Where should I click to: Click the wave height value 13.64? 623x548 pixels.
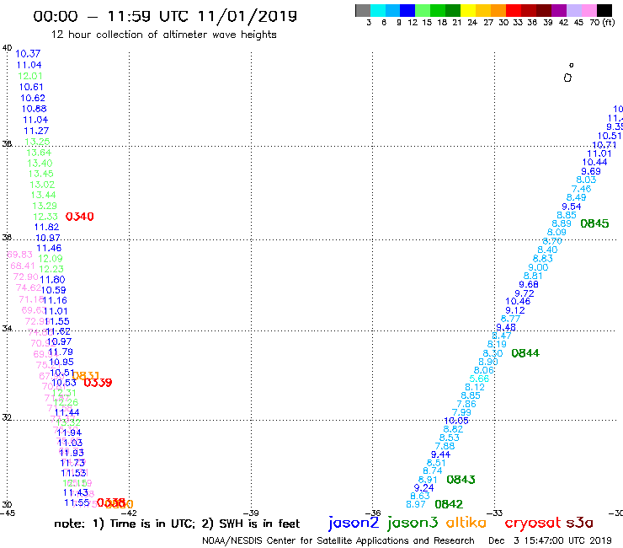tap(39, 153)
